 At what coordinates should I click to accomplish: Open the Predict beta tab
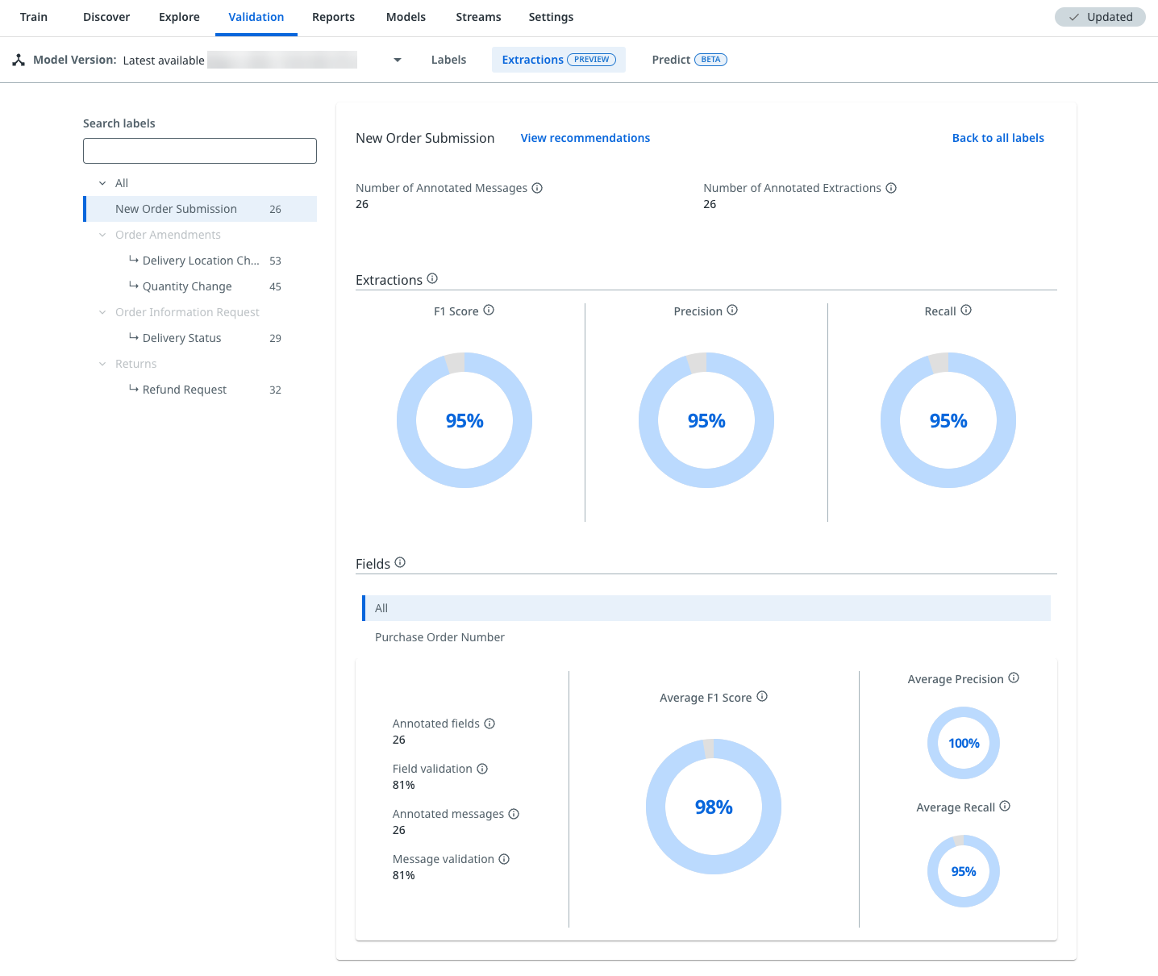tap(689, 60)
